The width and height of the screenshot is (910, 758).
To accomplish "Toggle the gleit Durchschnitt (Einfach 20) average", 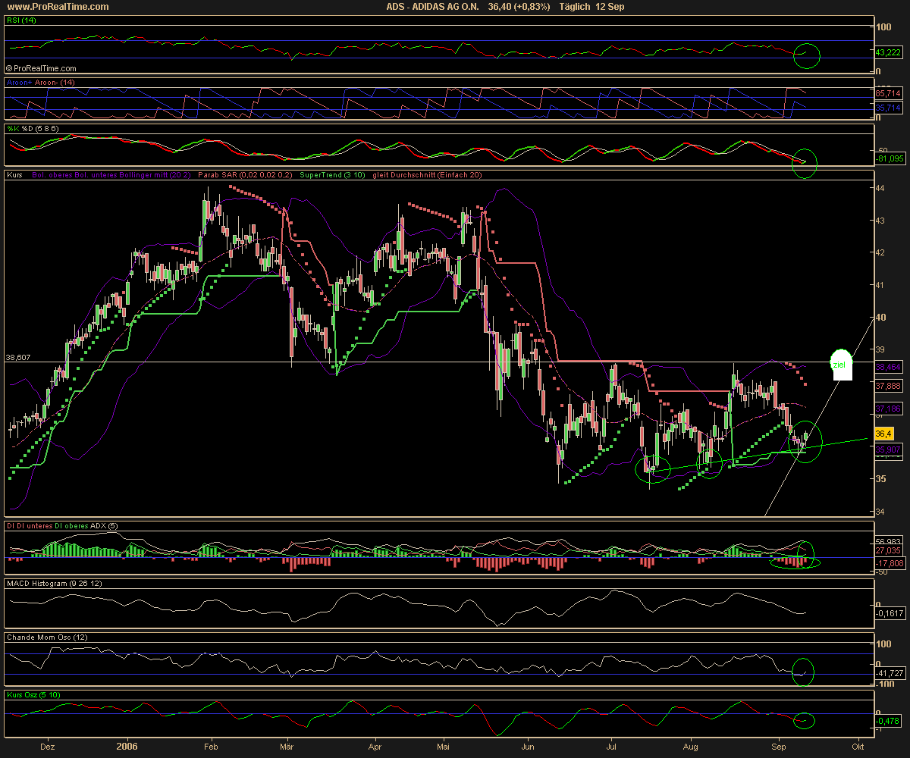I will tap(425, 174).
